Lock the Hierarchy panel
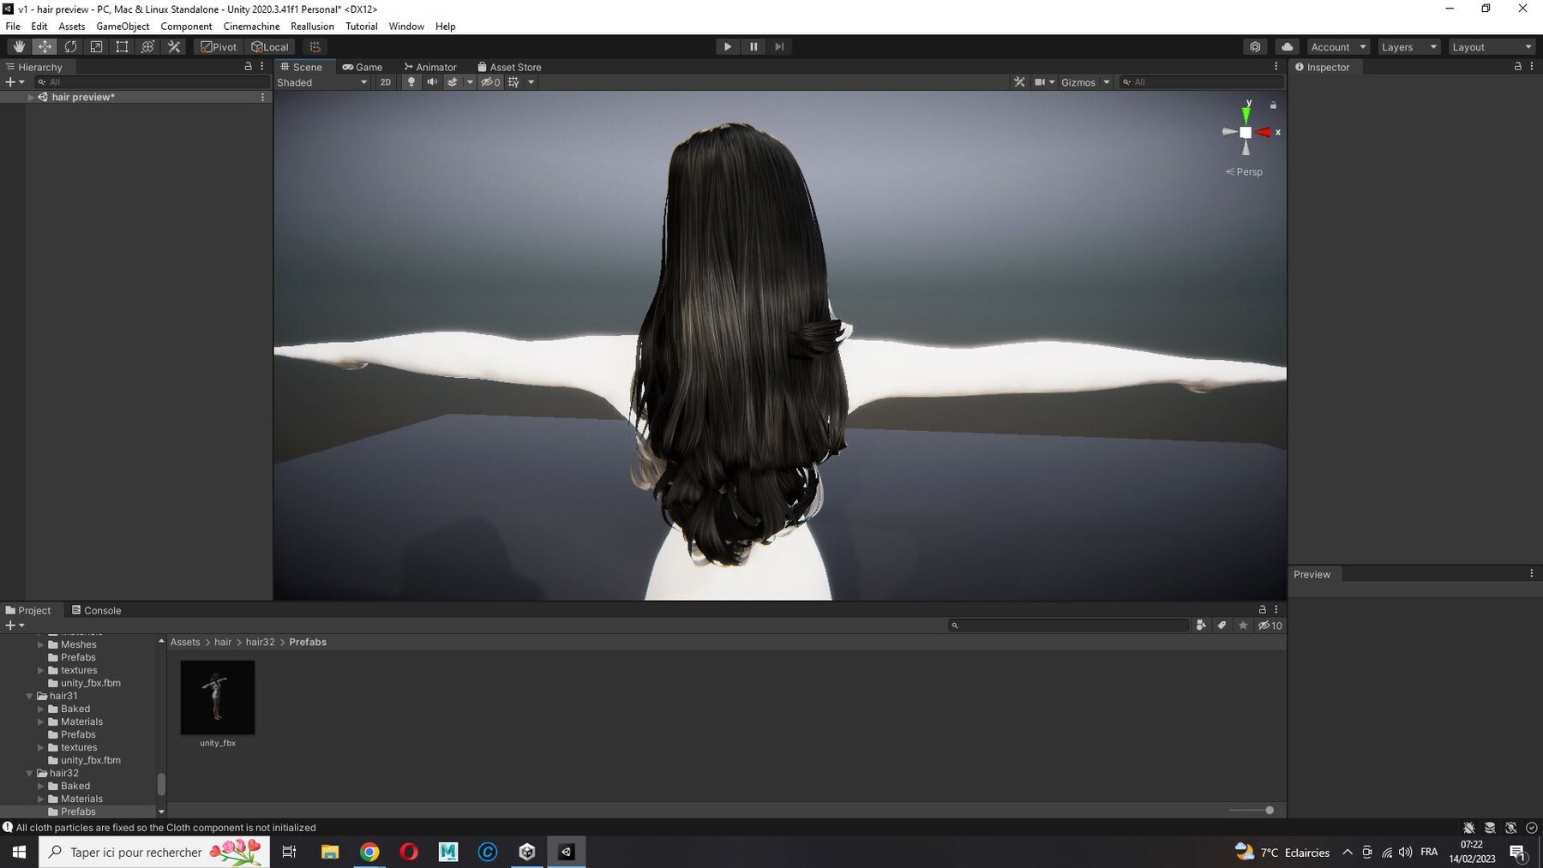Image resolution: width=1543 pixels, height=868 pixels. [249, 66]
